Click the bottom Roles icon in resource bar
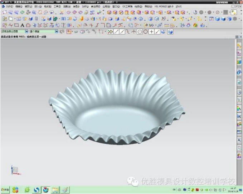Viewport: 243px width, 194px height. pyautogui.click(x=239, y=156)
